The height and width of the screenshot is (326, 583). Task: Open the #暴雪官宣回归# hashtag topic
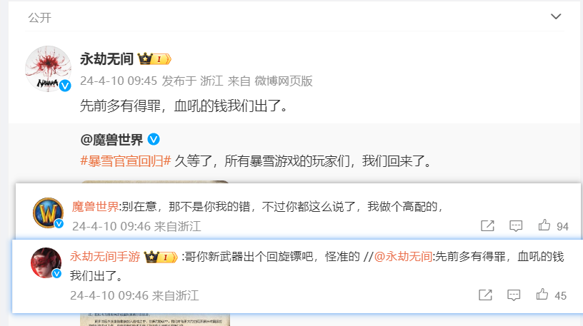coord(125,161)
